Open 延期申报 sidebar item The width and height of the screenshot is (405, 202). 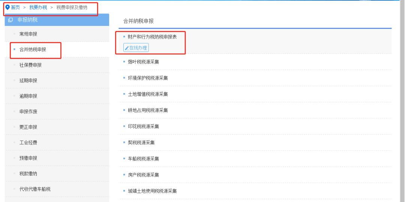click(28, 80)
